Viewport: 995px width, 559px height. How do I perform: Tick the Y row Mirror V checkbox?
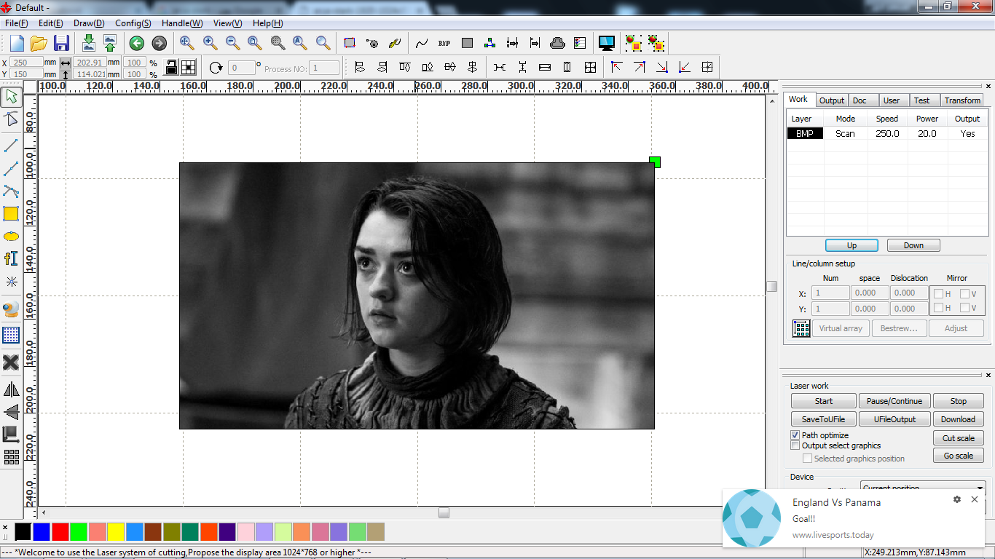[964, 308]
